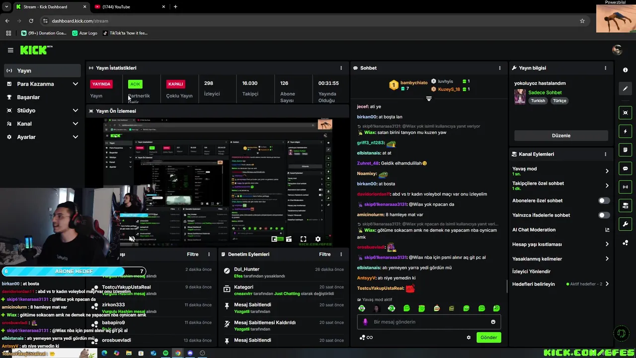Toggle Abonelere özel sohbet switch

click(x=604, y=200)
